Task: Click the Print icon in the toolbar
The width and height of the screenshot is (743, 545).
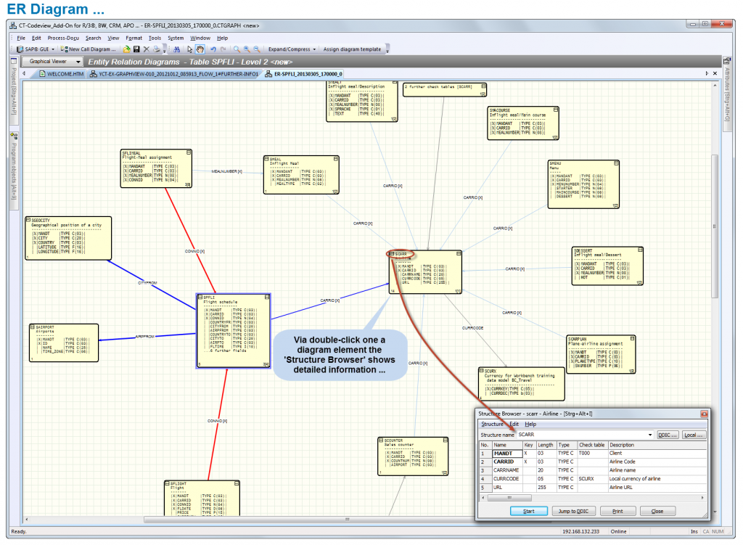Action: (x=157, y=49)
